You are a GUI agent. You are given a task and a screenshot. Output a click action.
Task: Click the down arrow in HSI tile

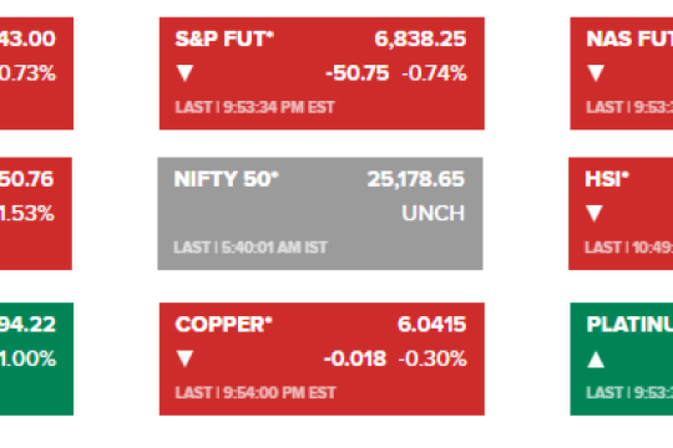point(595,213)
